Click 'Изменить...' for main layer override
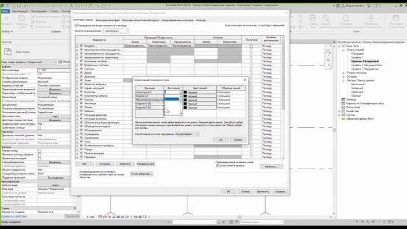The height and width of the screenshot is (229, 407). 271,167
